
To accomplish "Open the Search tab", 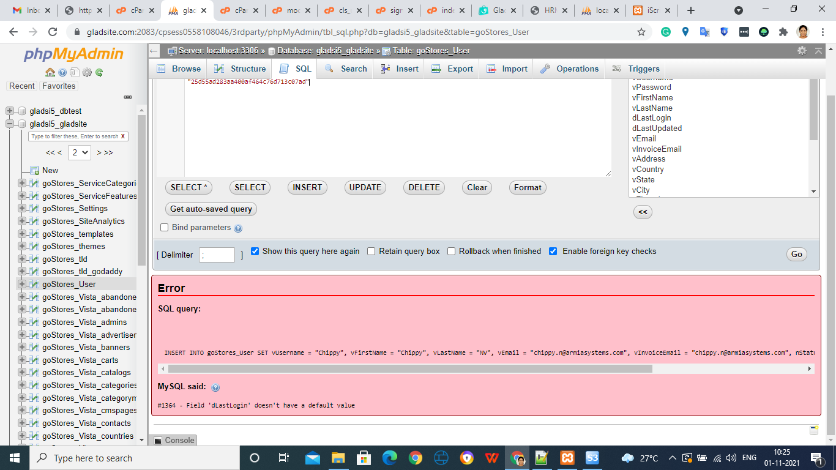I will coord(346,69).
